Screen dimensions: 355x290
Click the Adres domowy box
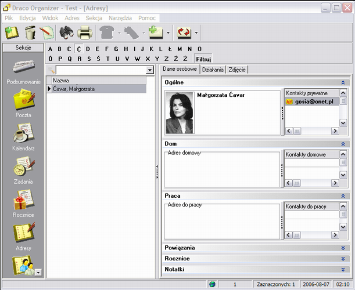[x=222, y=169]
